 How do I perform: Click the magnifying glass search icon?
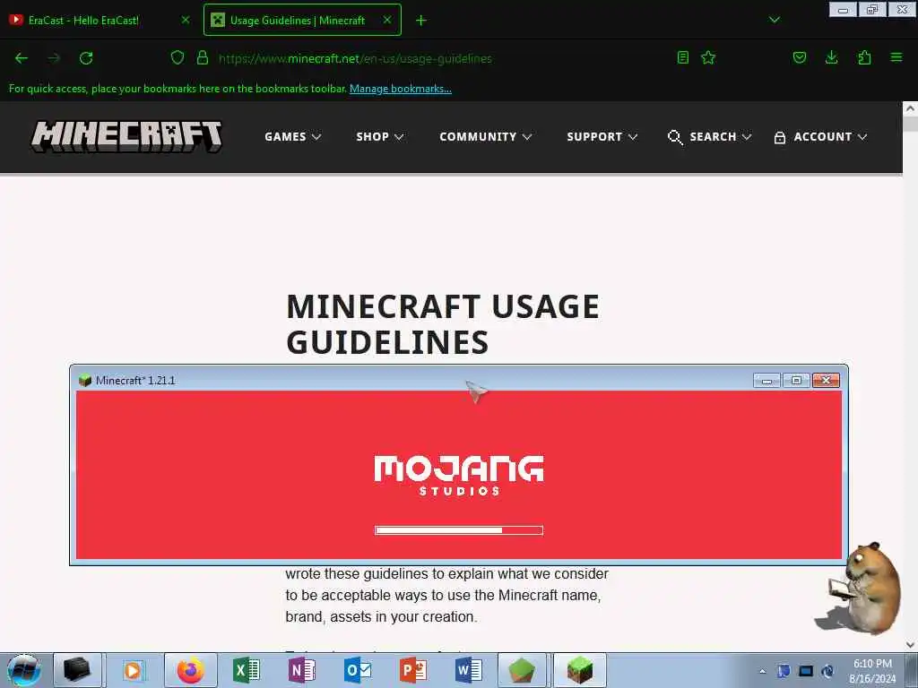(674, 137)
